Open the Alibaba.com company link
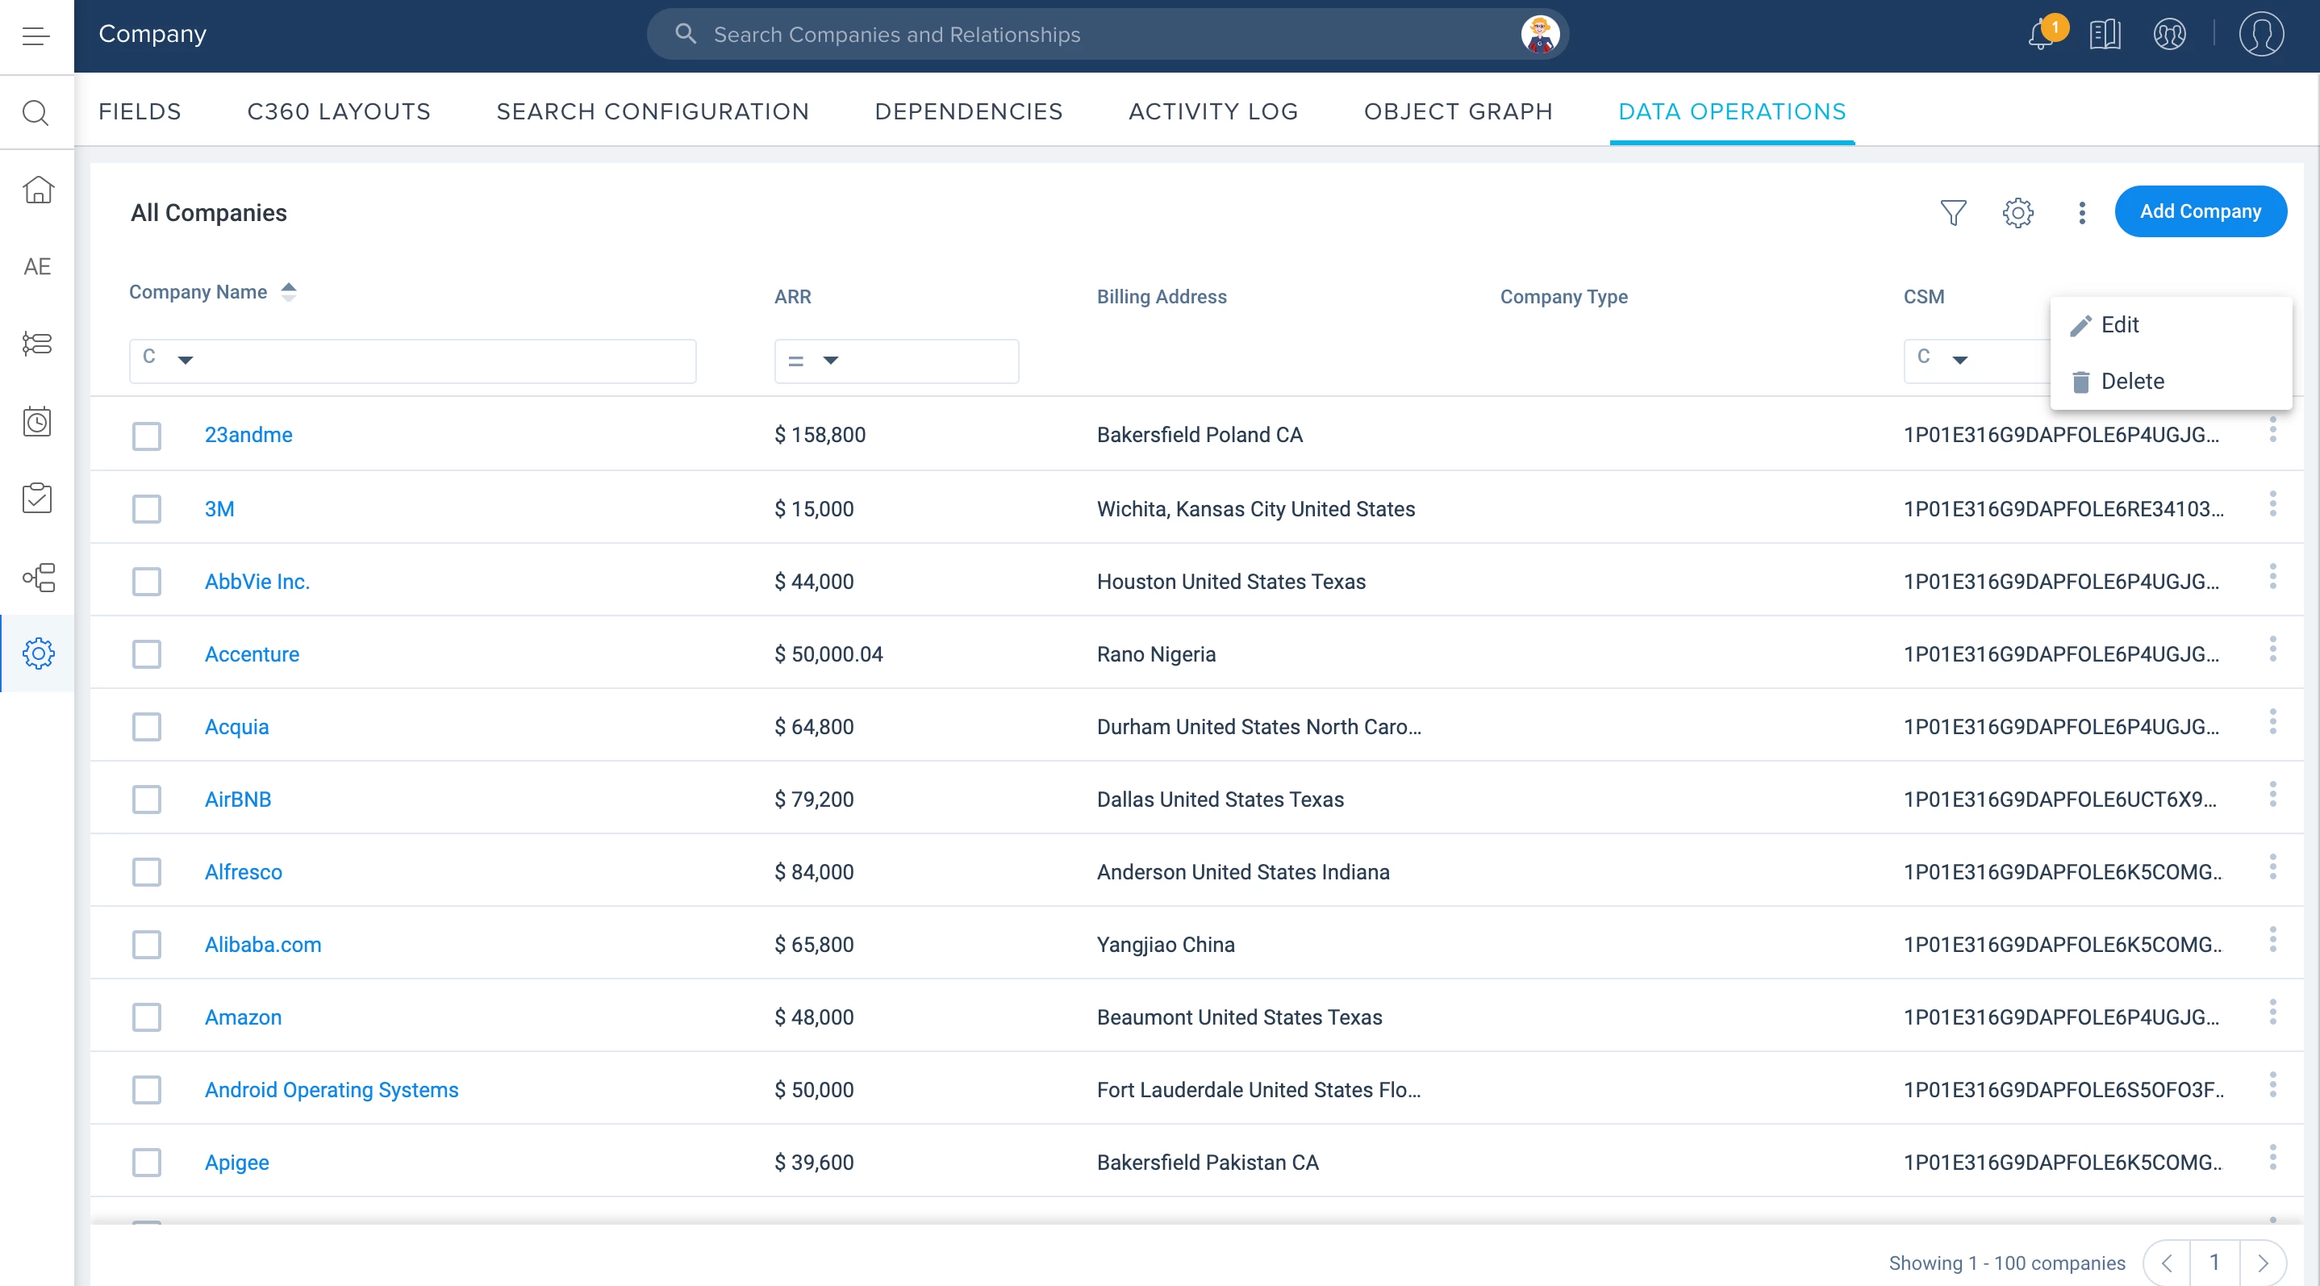 click(263, 945)
